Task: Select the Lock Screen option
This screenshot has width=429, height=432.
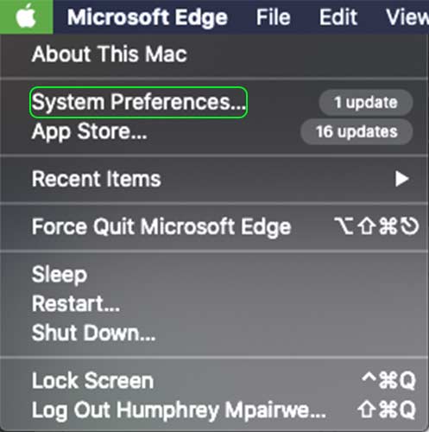Action: click(x=92, y=380)
